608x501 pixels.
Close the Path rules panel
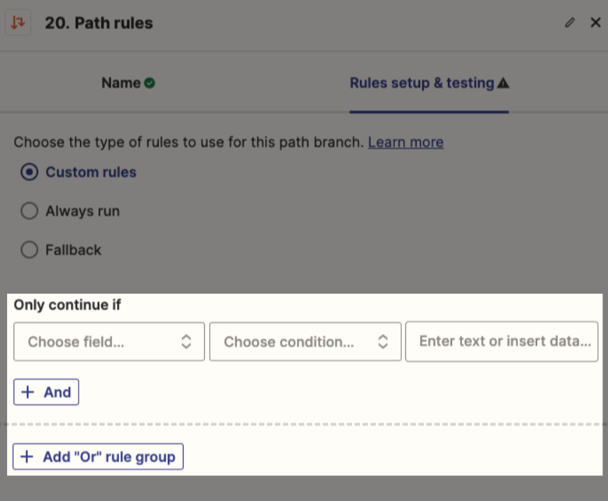click(x=595, y=23)
